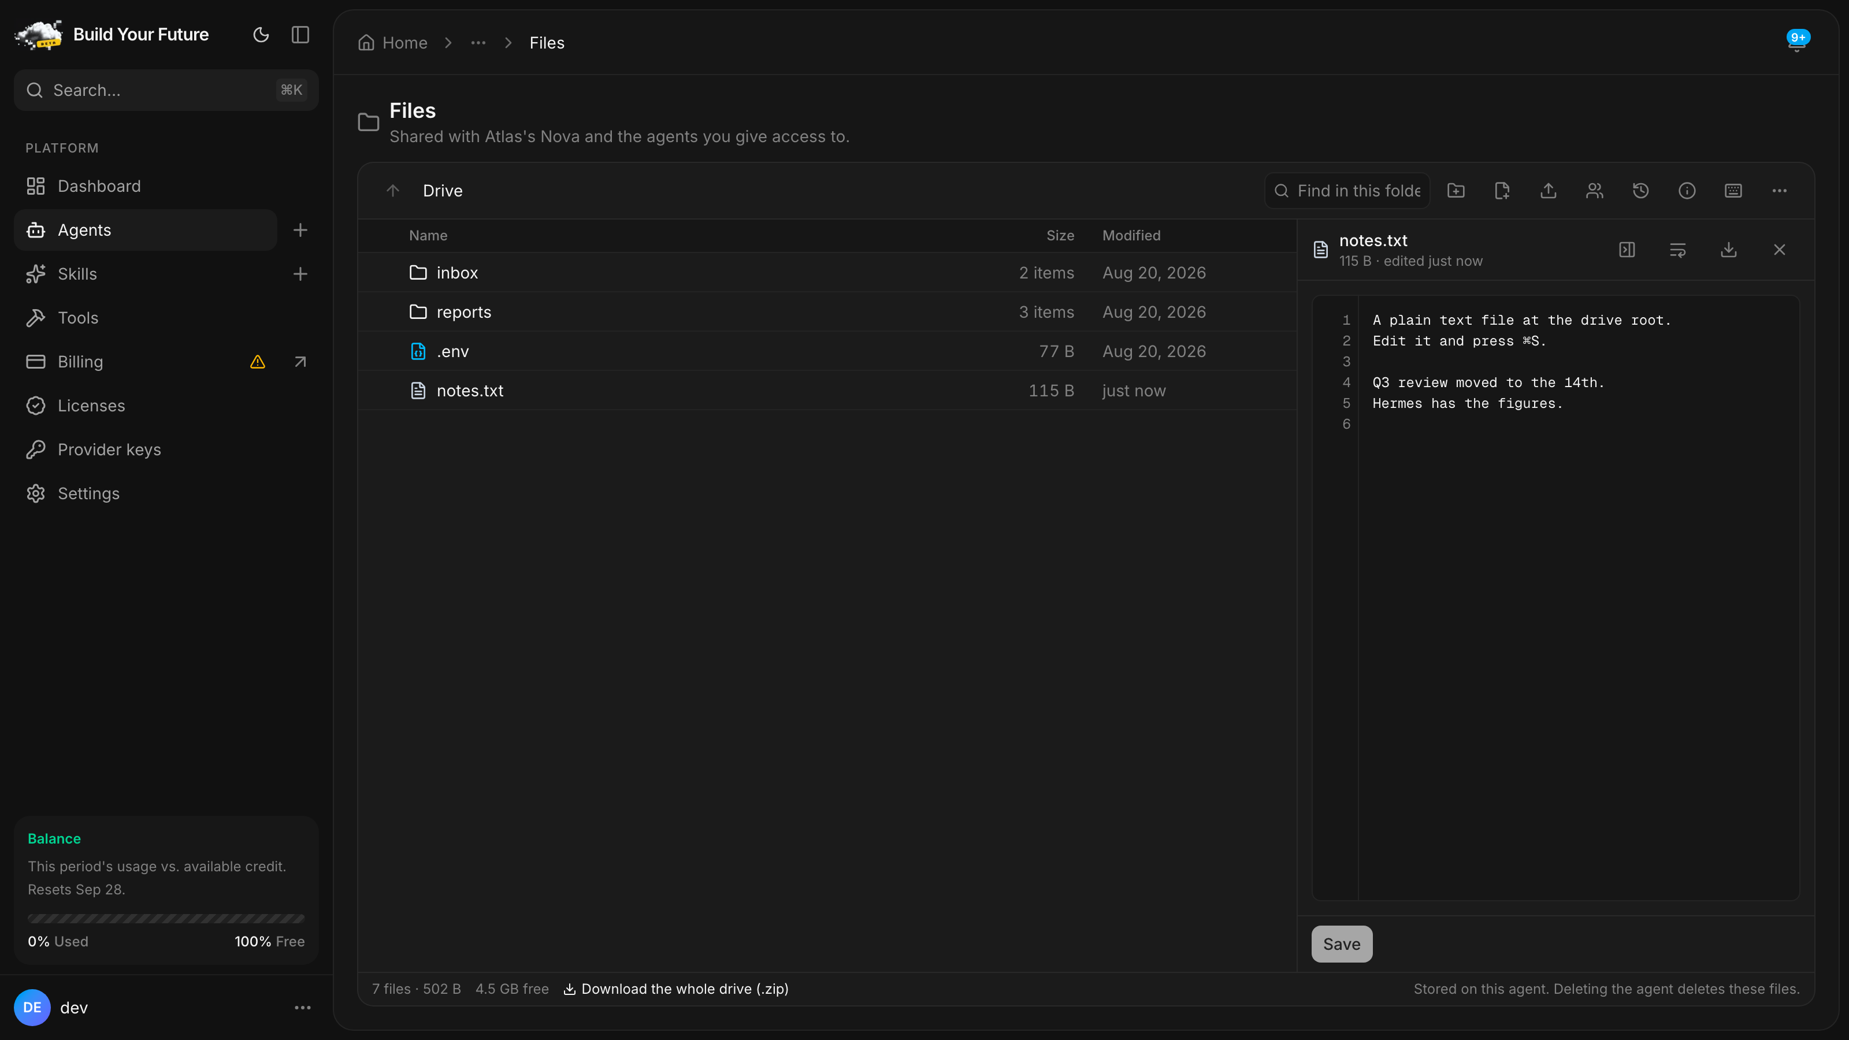Go up one folder level arrow
Screen dimensions: 1849x1040
[x=393, y=190]
